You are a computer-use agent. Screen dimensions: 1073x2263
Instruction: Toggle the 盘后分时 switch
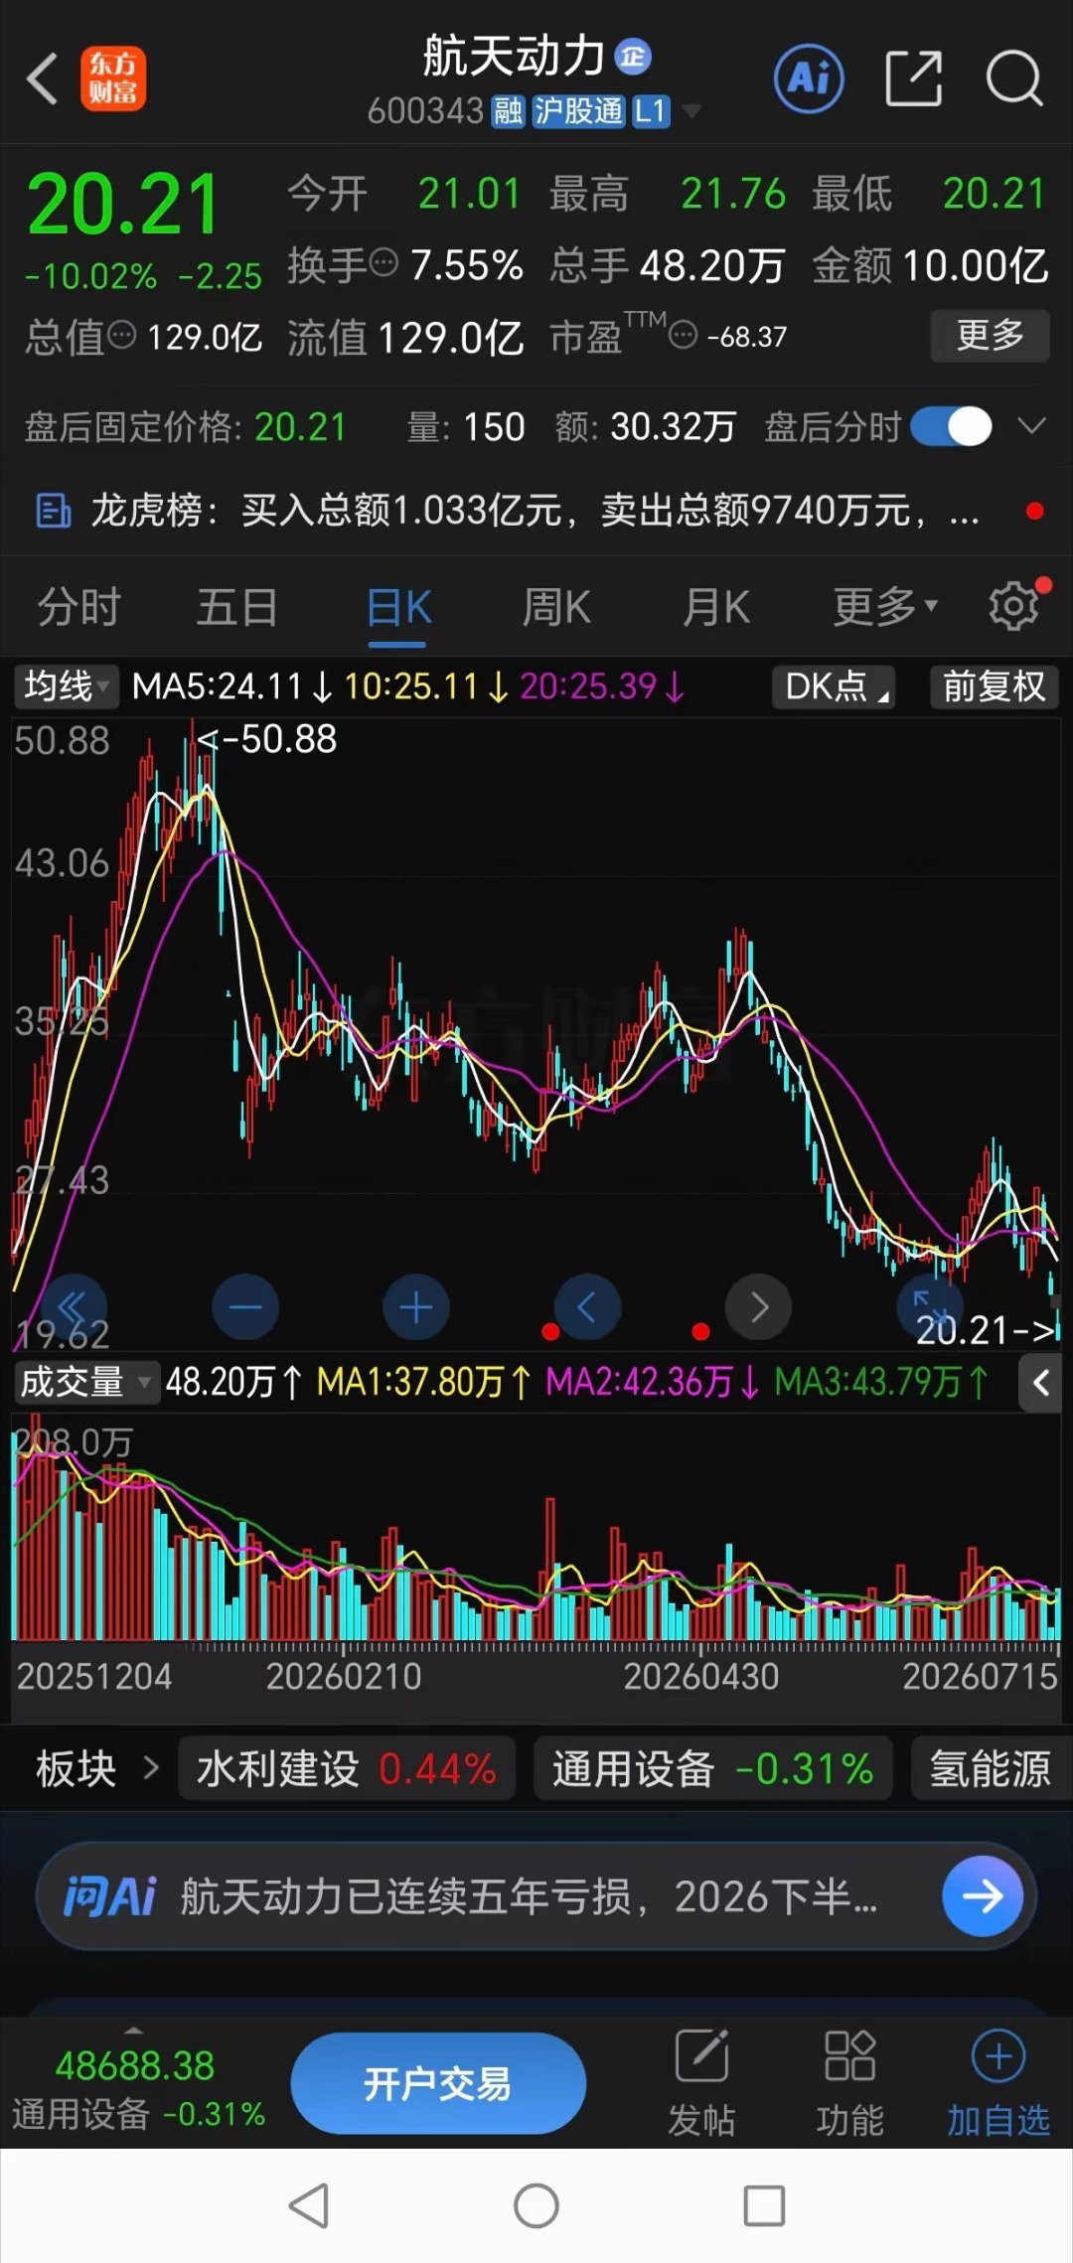pyautogui.click(x=951, y=427)
